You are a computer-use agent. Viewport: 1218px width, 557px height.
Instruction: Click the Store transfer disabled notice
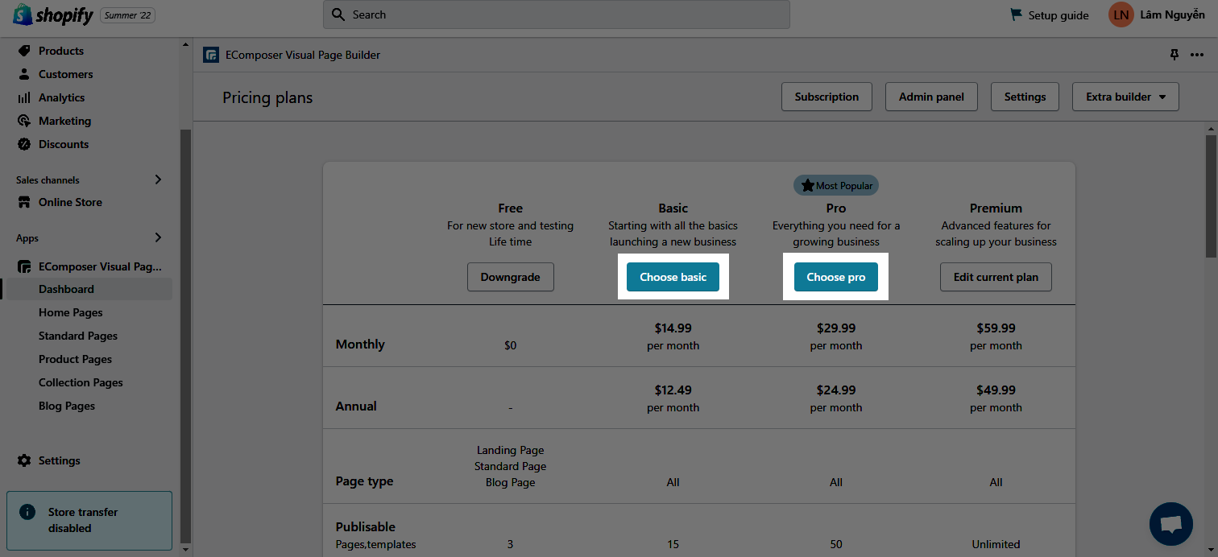tap(89, 520)
